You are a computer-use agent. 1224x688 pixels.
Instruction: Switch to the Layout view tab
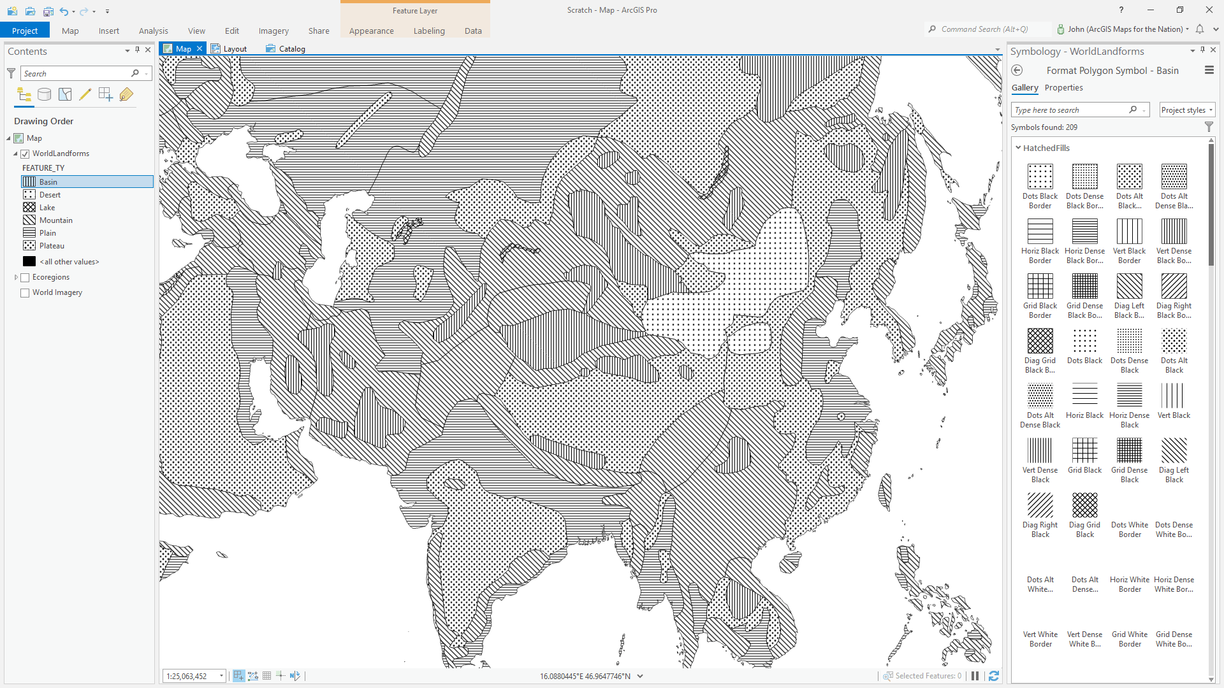click(x=229, y=49)
